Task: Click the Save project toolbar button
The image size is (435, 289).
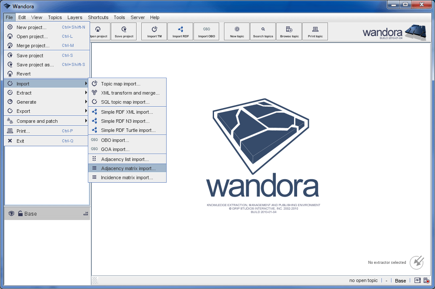Action: tap(124, 32)
